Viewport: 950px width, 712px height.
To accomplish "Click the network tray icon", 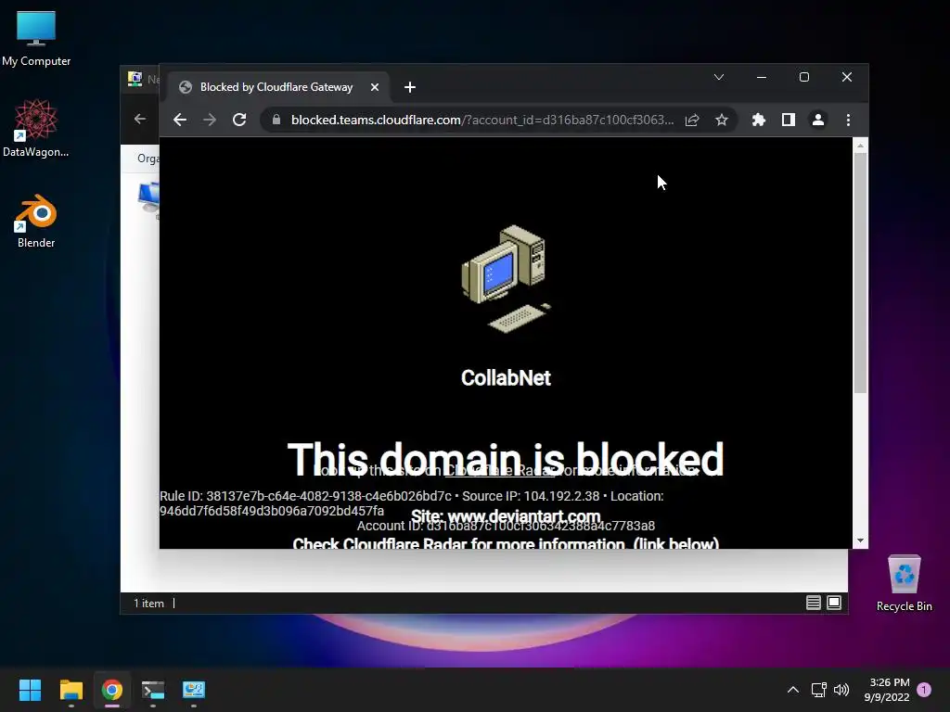I will (x=818, y=690).
